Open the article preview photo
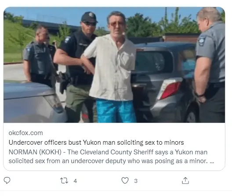The height and width of the screenshot is (196, 232). click(x=114, y=65)
